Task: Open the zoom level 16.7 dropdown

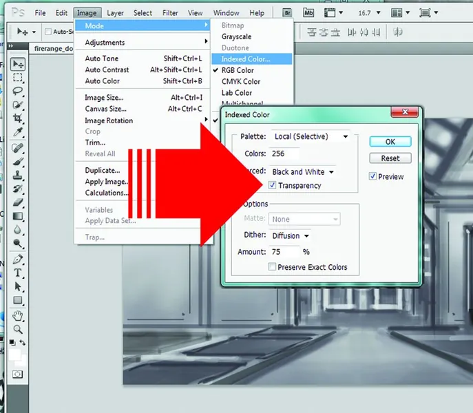Action: [x=378, y=12]
